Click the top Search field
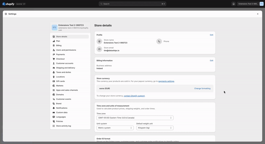This screenshot has height=144, width=265. [x=132, y=4]
